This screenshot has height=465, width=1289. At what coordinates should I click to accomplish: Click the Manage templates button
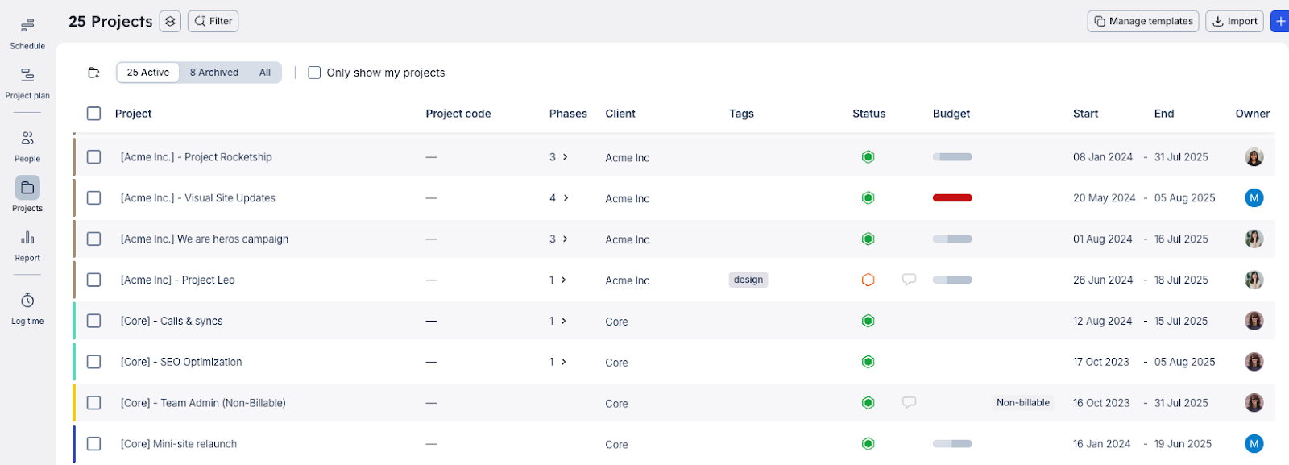tap(1142, 22)
